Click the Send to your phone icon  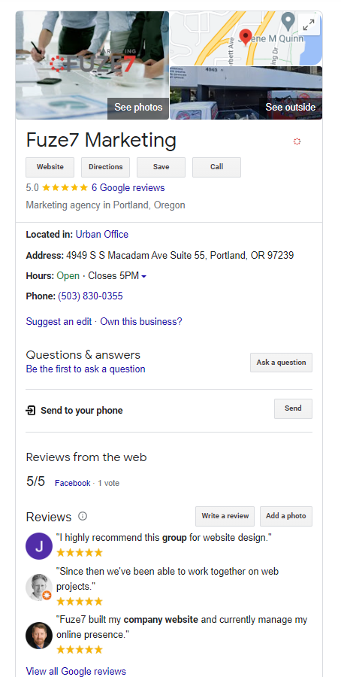coord(31,410)
